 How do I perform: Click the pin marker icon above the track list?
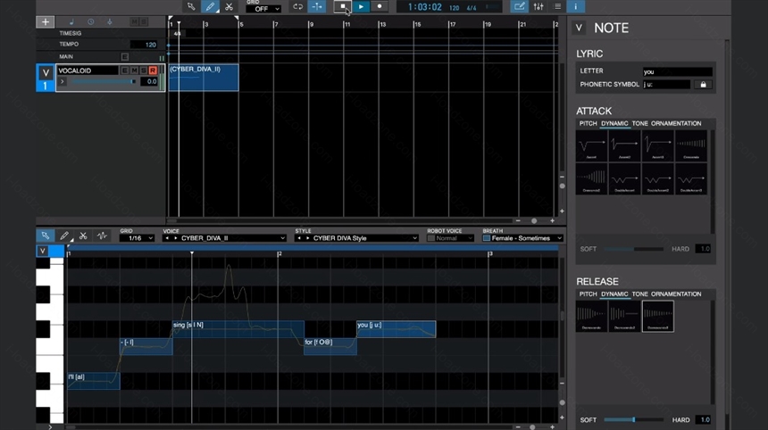(110, 22)
